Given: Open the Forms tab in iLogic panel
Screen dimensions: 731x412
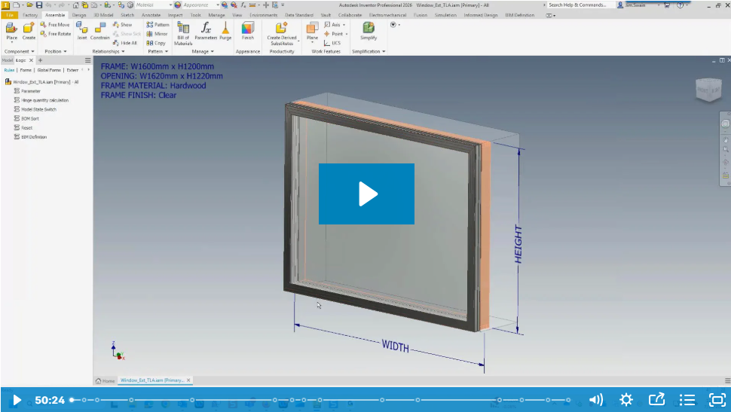Looking at the screenshot, I should click(x=26, y=69).
